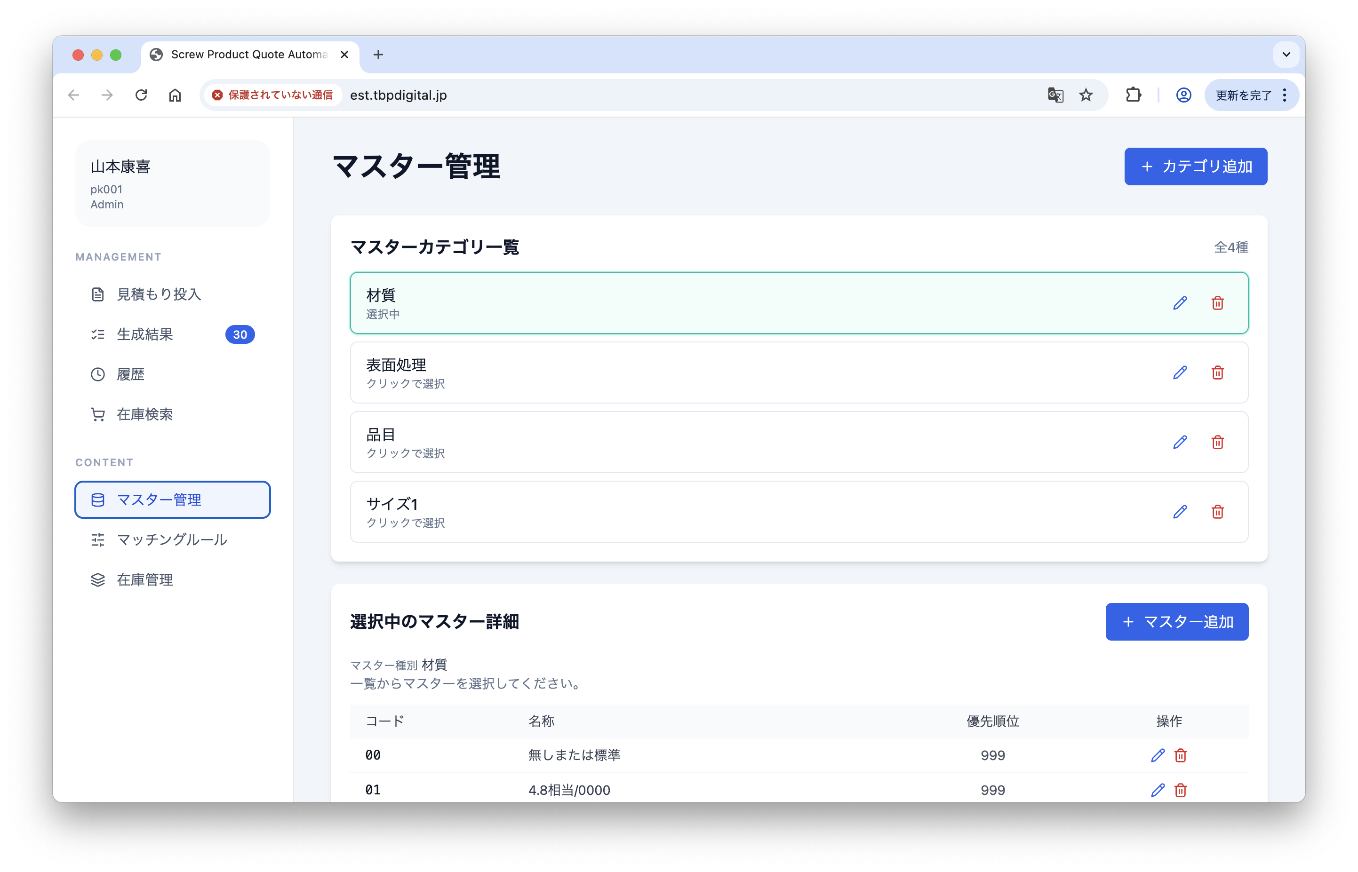1358x872 pixels.
Task: Edit the サイズ1 category pencil icon
Action: click(1180, 512)
